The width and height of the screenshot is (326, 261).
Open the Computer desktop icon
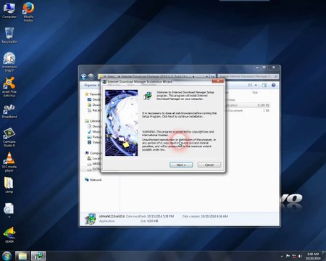click(9, 11)
